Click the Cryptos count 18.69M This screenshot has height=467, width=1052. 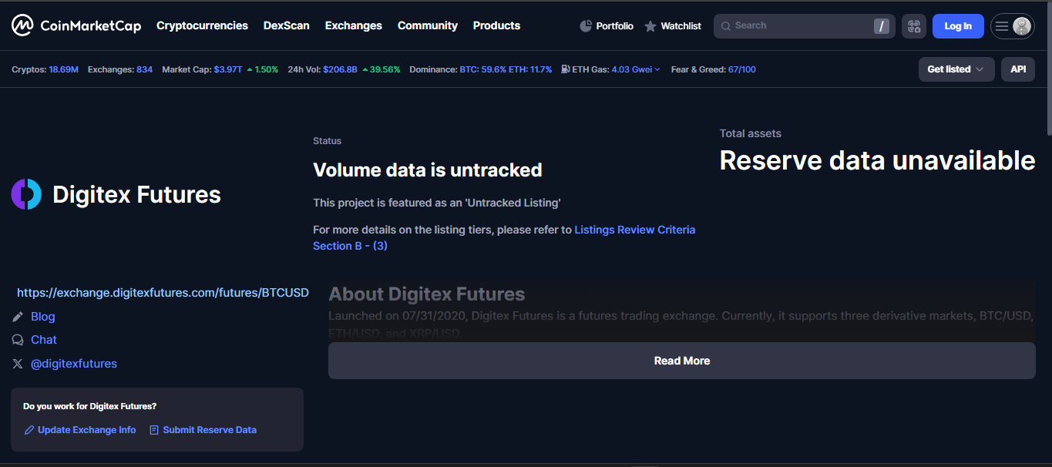coord(63,69)
